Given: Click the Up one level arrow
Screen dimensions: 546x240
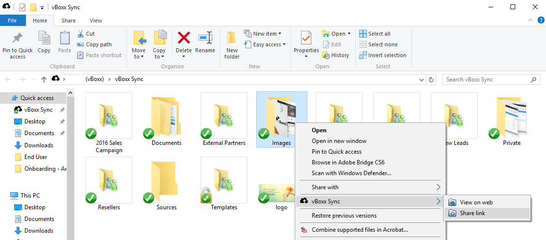Looking at the screenshot, I should click(x=44, y=80).
